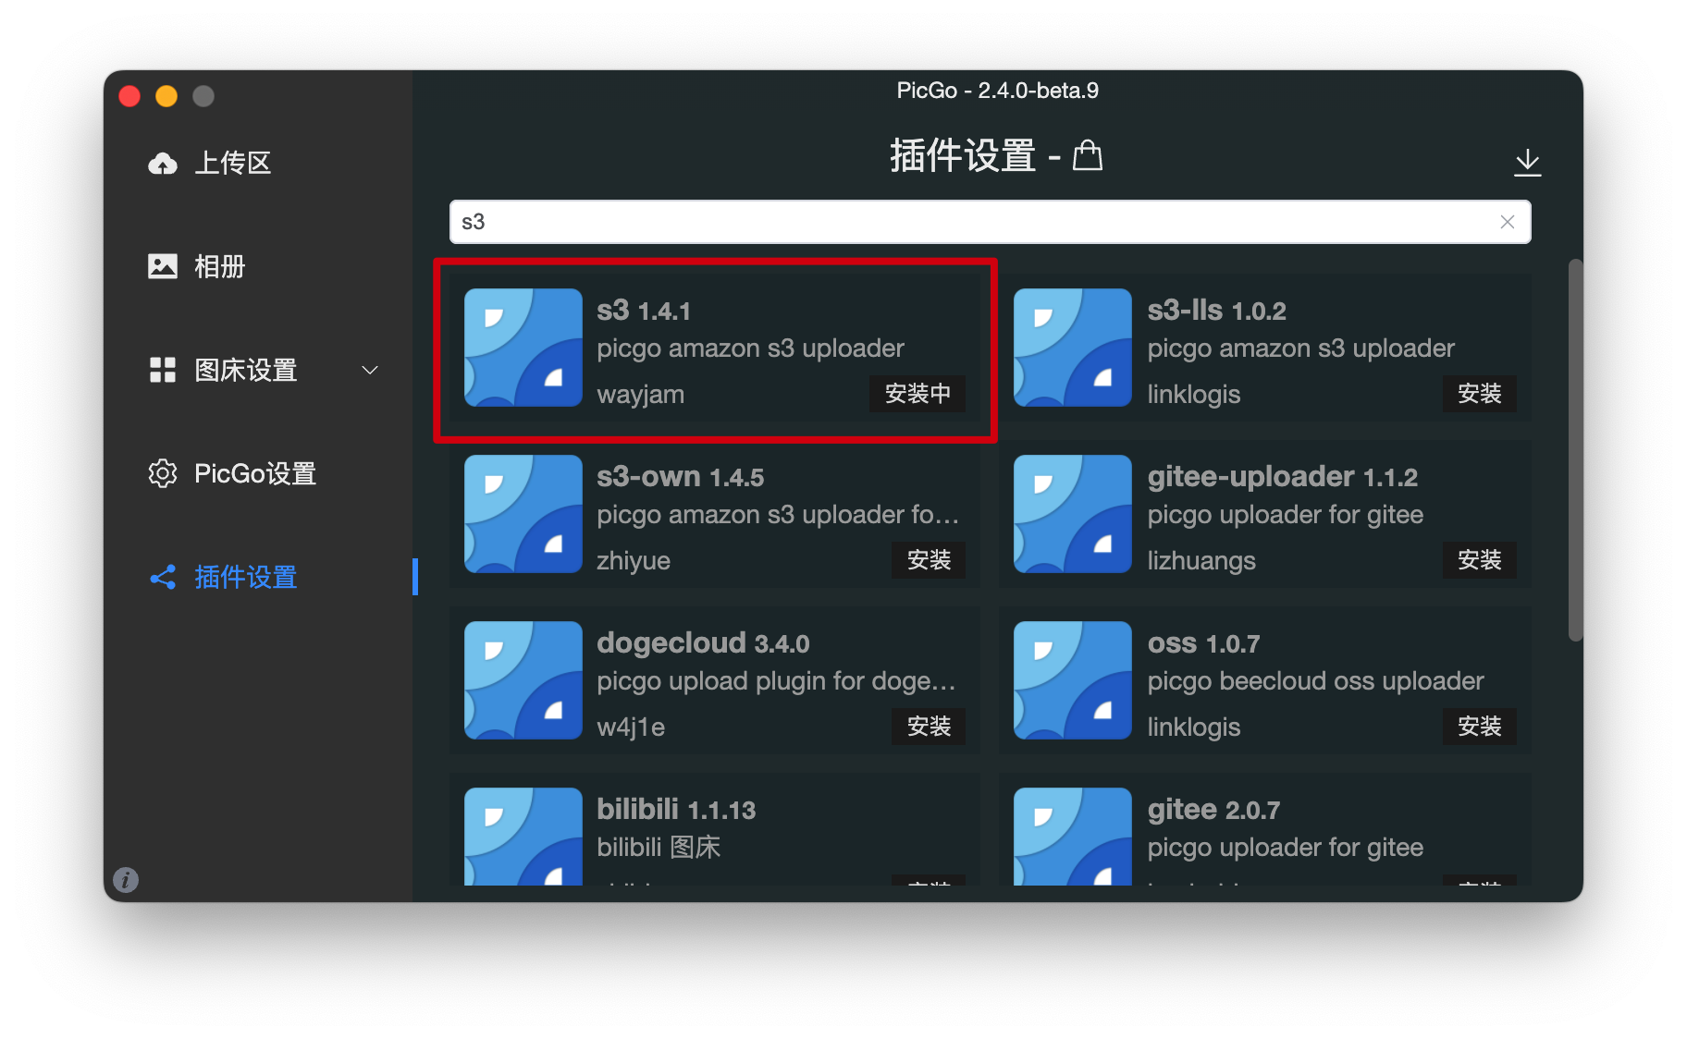The width and height of the screenshot is (1687, 1039).
Task: Install the gitee-uploader plugin
Action: [1480, 560]
